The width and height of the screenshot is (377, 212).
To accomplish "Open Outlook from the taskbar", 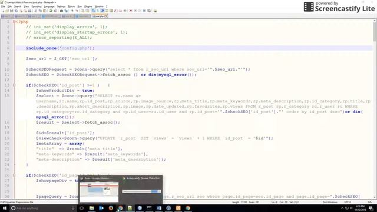I will tap(101, 208).
